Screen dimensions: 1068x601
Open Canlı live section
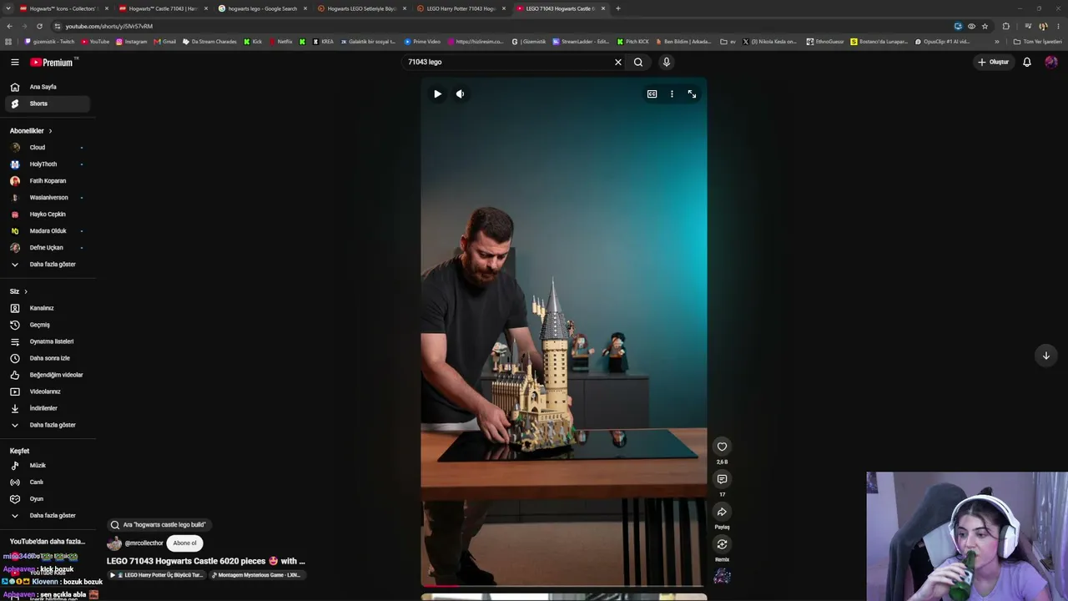tap(47, 482)
